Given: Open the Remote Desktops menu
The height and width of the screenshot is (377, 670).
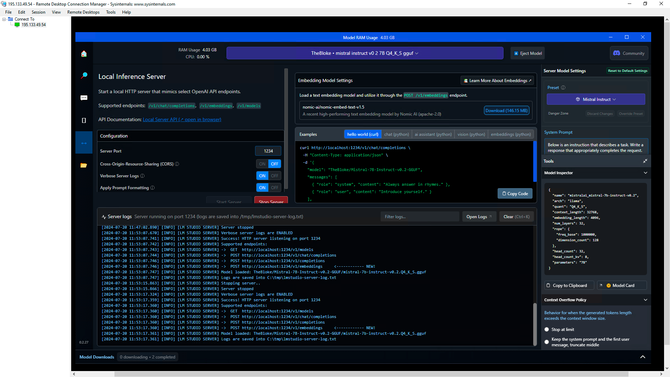Looking at the screenshot, I should click(83, 12).
